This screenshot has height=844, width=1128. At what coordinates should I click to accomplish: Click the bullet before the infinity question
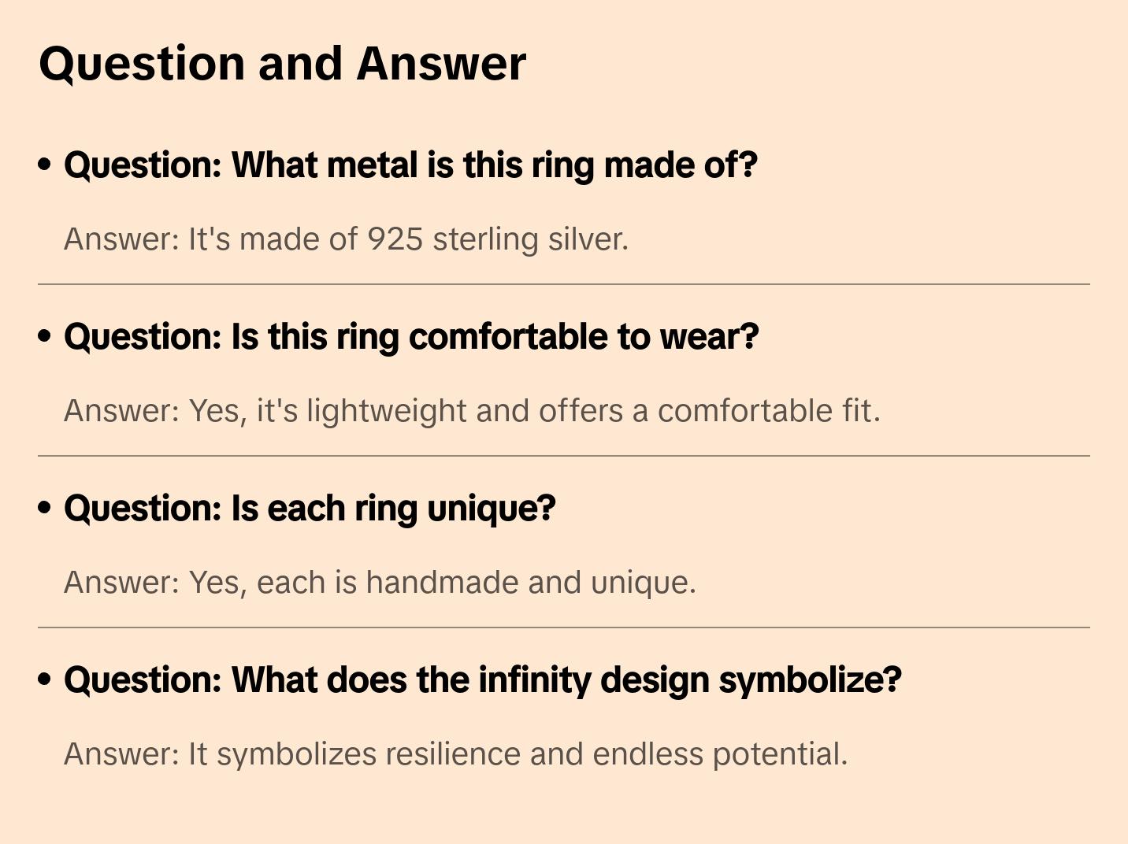tap(45, 679)
